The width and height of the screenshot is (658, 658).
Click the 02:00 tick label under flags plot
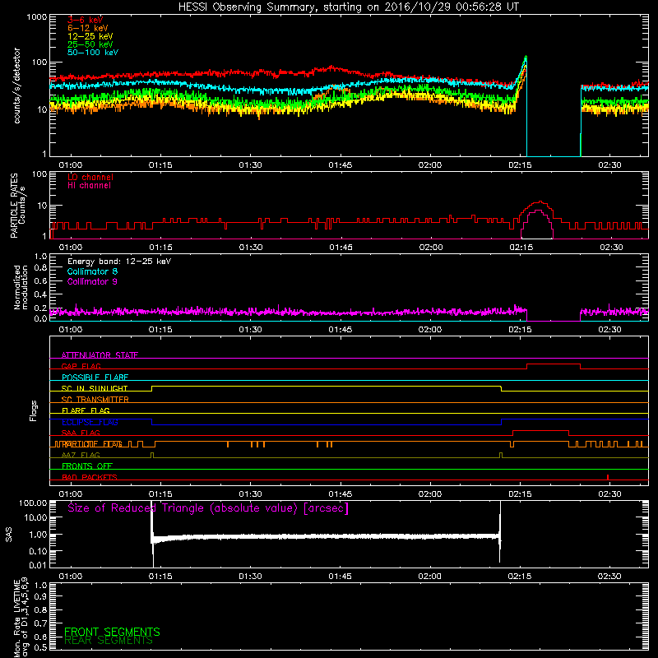(x=430, y=494)
